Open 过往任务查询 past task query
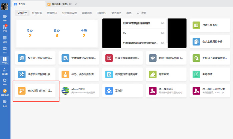 (210, 25)
